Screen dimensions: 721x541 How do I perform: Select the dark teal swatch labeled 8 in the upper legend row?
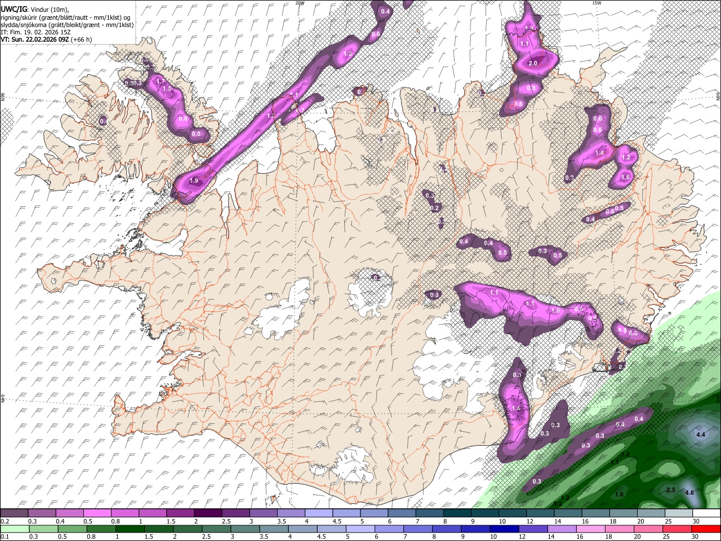click(457, 513)
